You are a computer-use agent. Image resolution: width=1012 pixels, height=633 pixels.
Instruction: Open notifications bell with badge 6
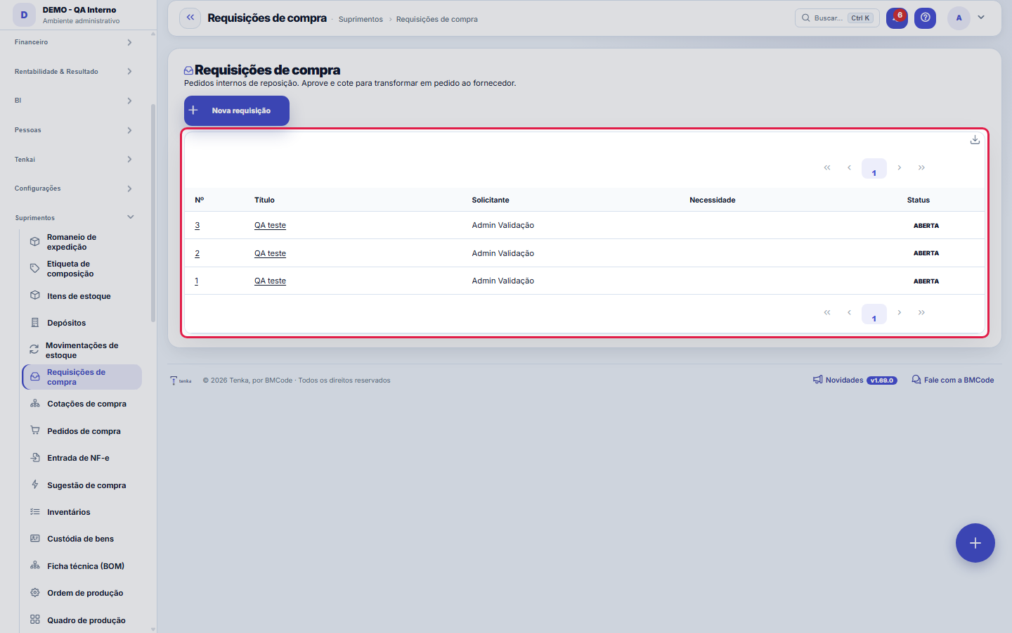[x=897, y=18]
